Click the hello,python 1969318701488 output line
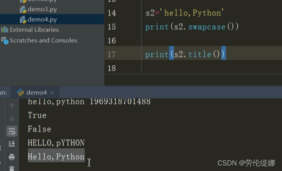This screenshot has height=171, width=282. 89,102
